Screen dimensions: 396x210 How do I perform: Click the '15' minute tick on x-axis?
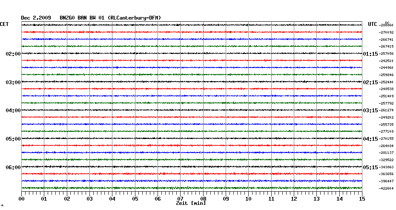pyautogui.click(x=362, y=199)
